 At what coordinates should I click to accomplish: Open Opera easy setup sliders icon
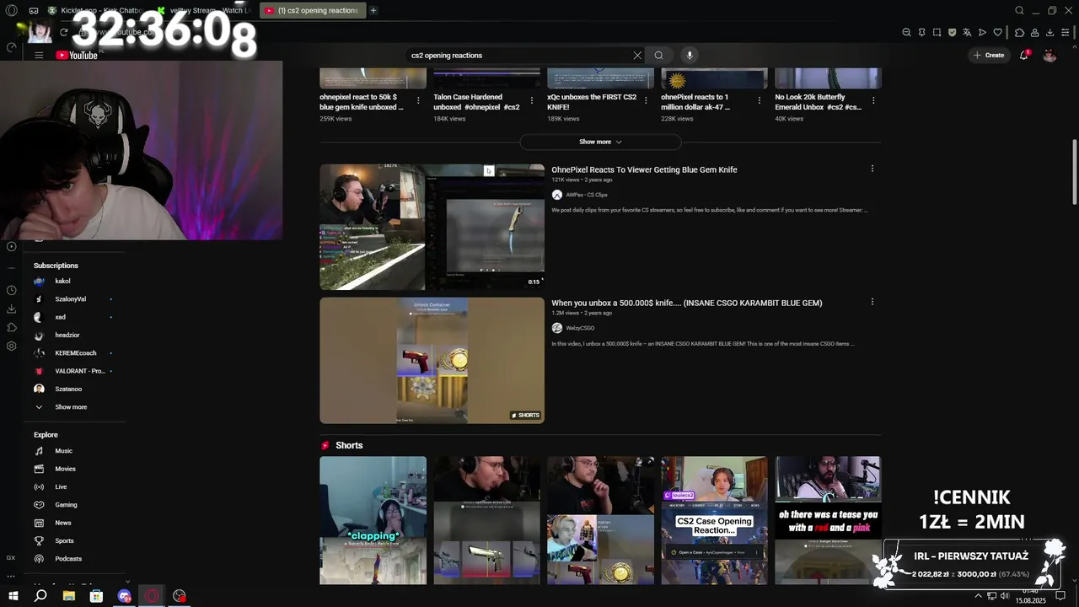pos(1065,32)
